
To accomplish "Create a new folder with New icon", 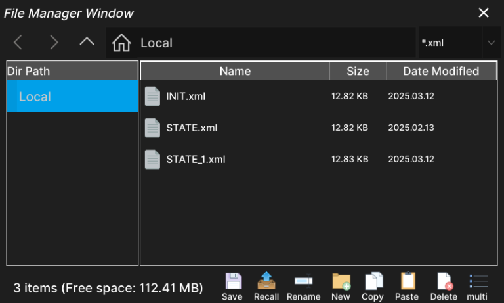I will point(341,283).
